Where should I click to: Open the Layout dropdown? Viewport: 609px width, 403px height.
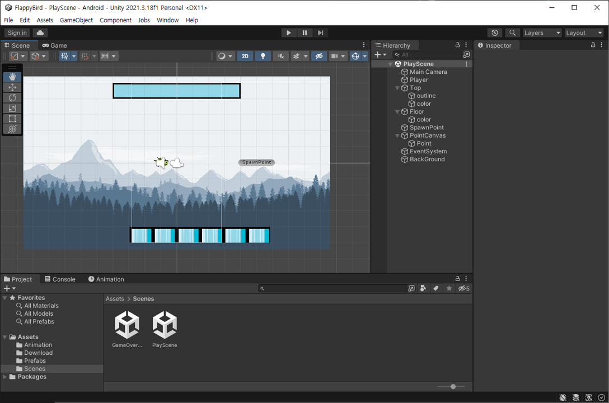pos(584,33)
